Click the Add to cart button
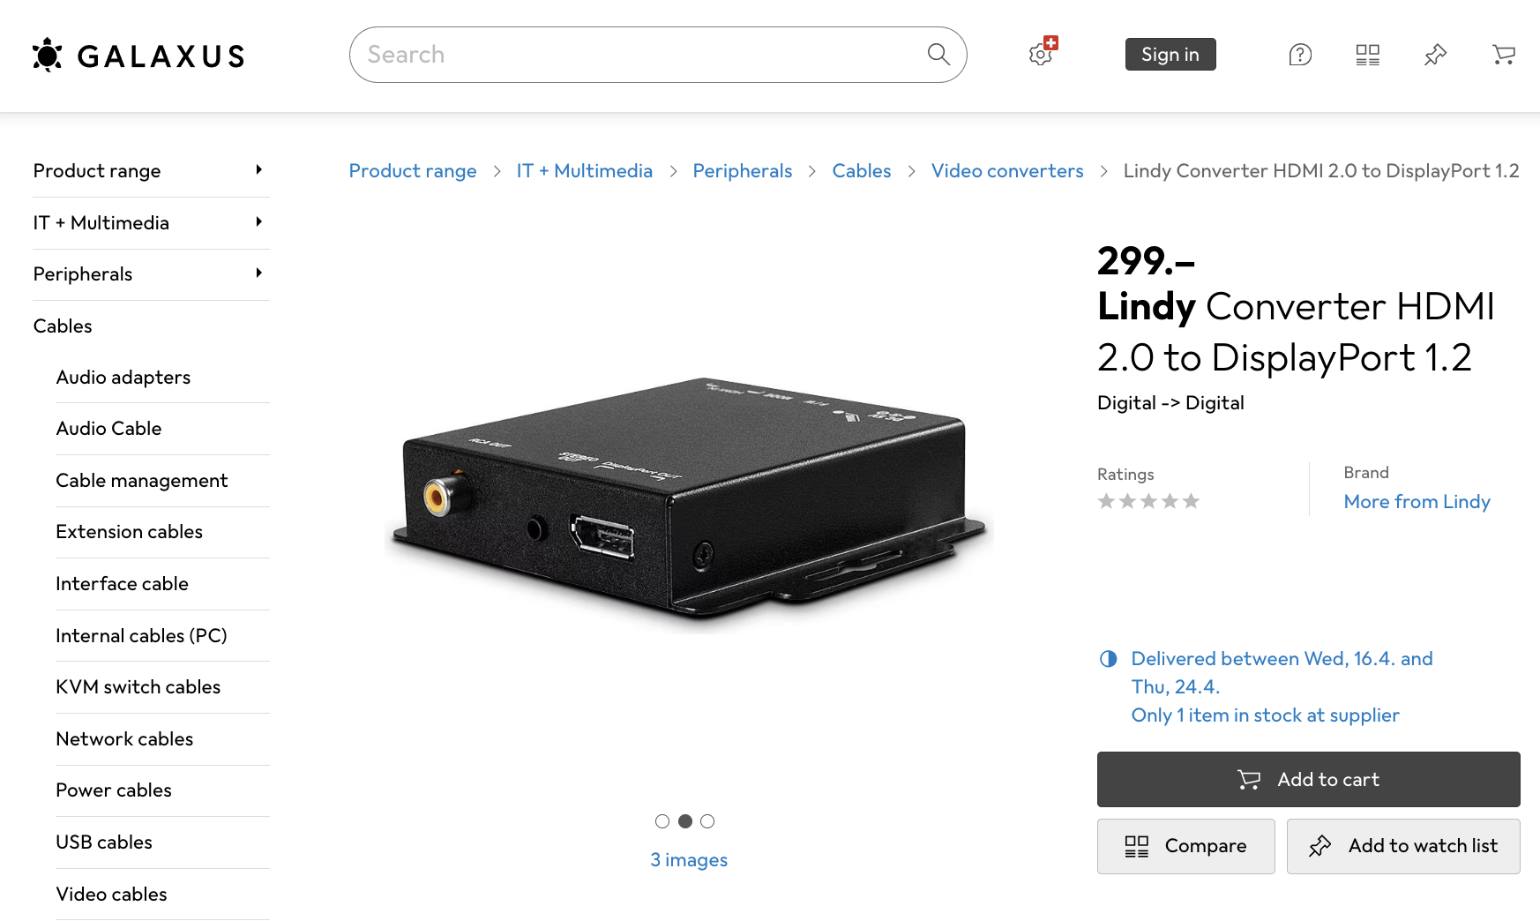 tap(1309, 779)
